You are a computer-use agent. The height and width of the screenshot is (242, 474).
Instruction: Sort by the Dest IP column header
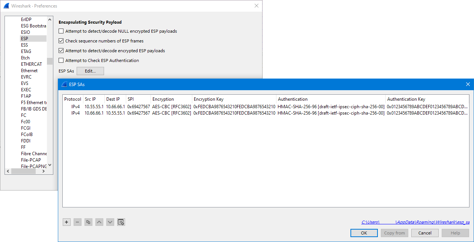pos(115,99)
